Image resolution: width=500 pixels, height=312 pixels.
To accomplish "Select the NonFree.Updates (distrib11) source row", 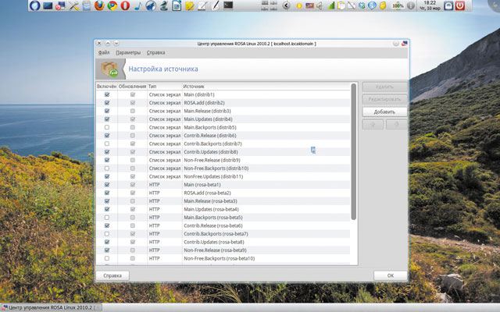I will coord(223,176).
